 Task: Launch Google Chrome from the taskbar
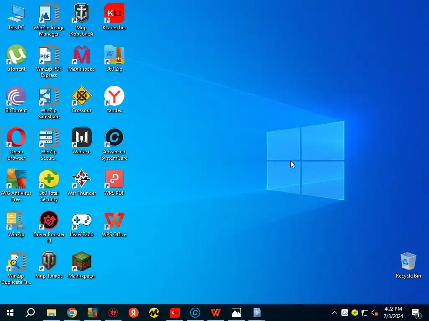point(72,313)
